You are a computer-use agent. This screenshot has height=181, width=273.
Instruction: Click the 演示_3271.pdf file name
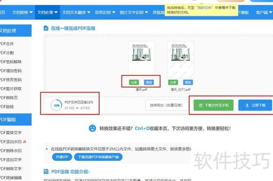point(181,89)
